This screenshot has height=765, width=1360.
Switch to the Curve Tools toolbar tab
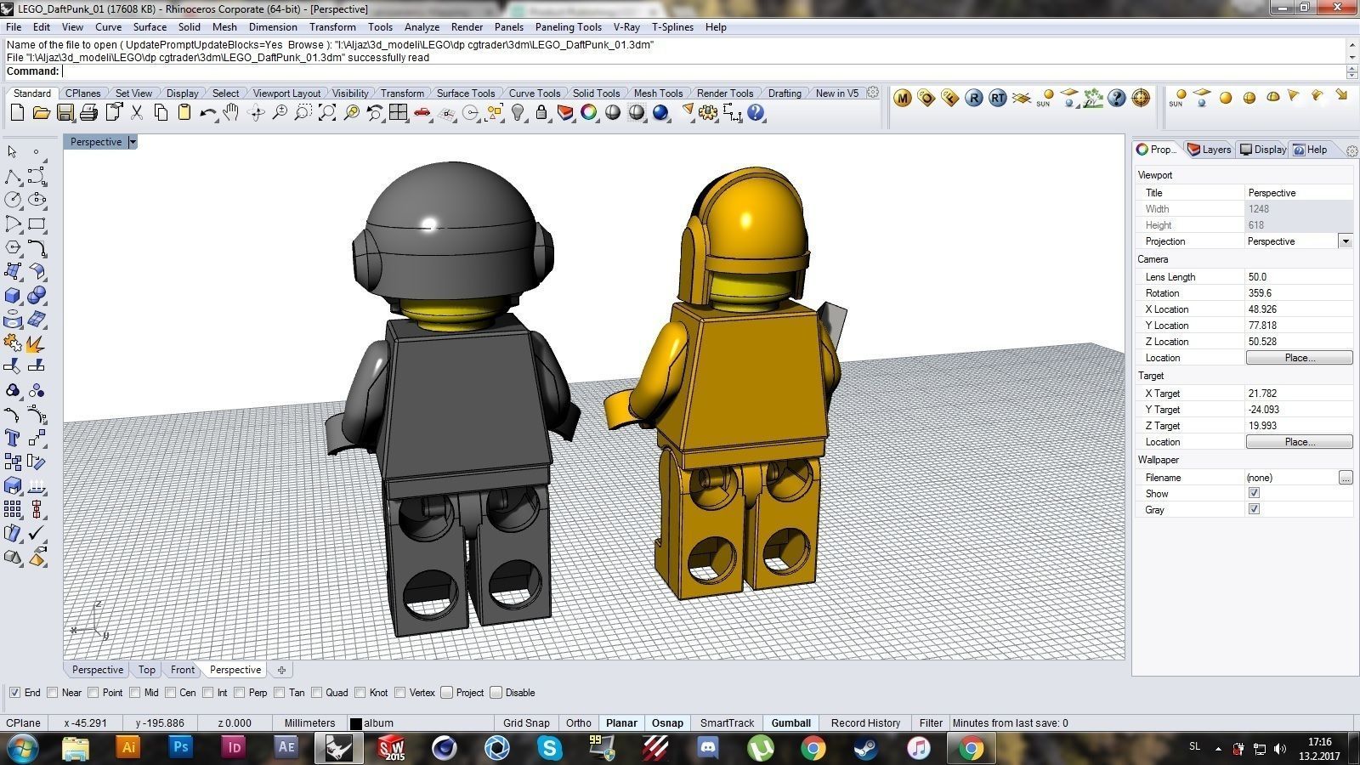pyautogui.click(x=534, y=93)
